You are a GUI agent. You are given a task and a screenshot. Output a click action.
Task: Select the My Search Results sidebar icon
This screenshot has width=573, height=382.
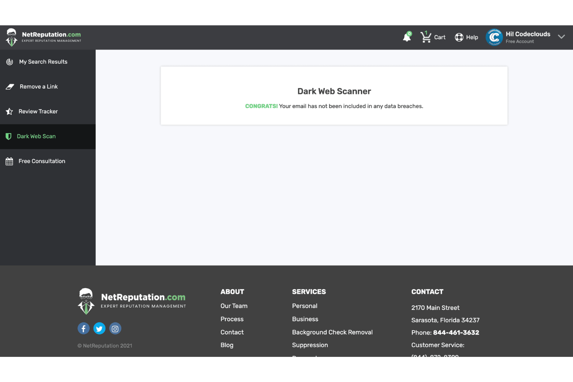pos(10,62)
